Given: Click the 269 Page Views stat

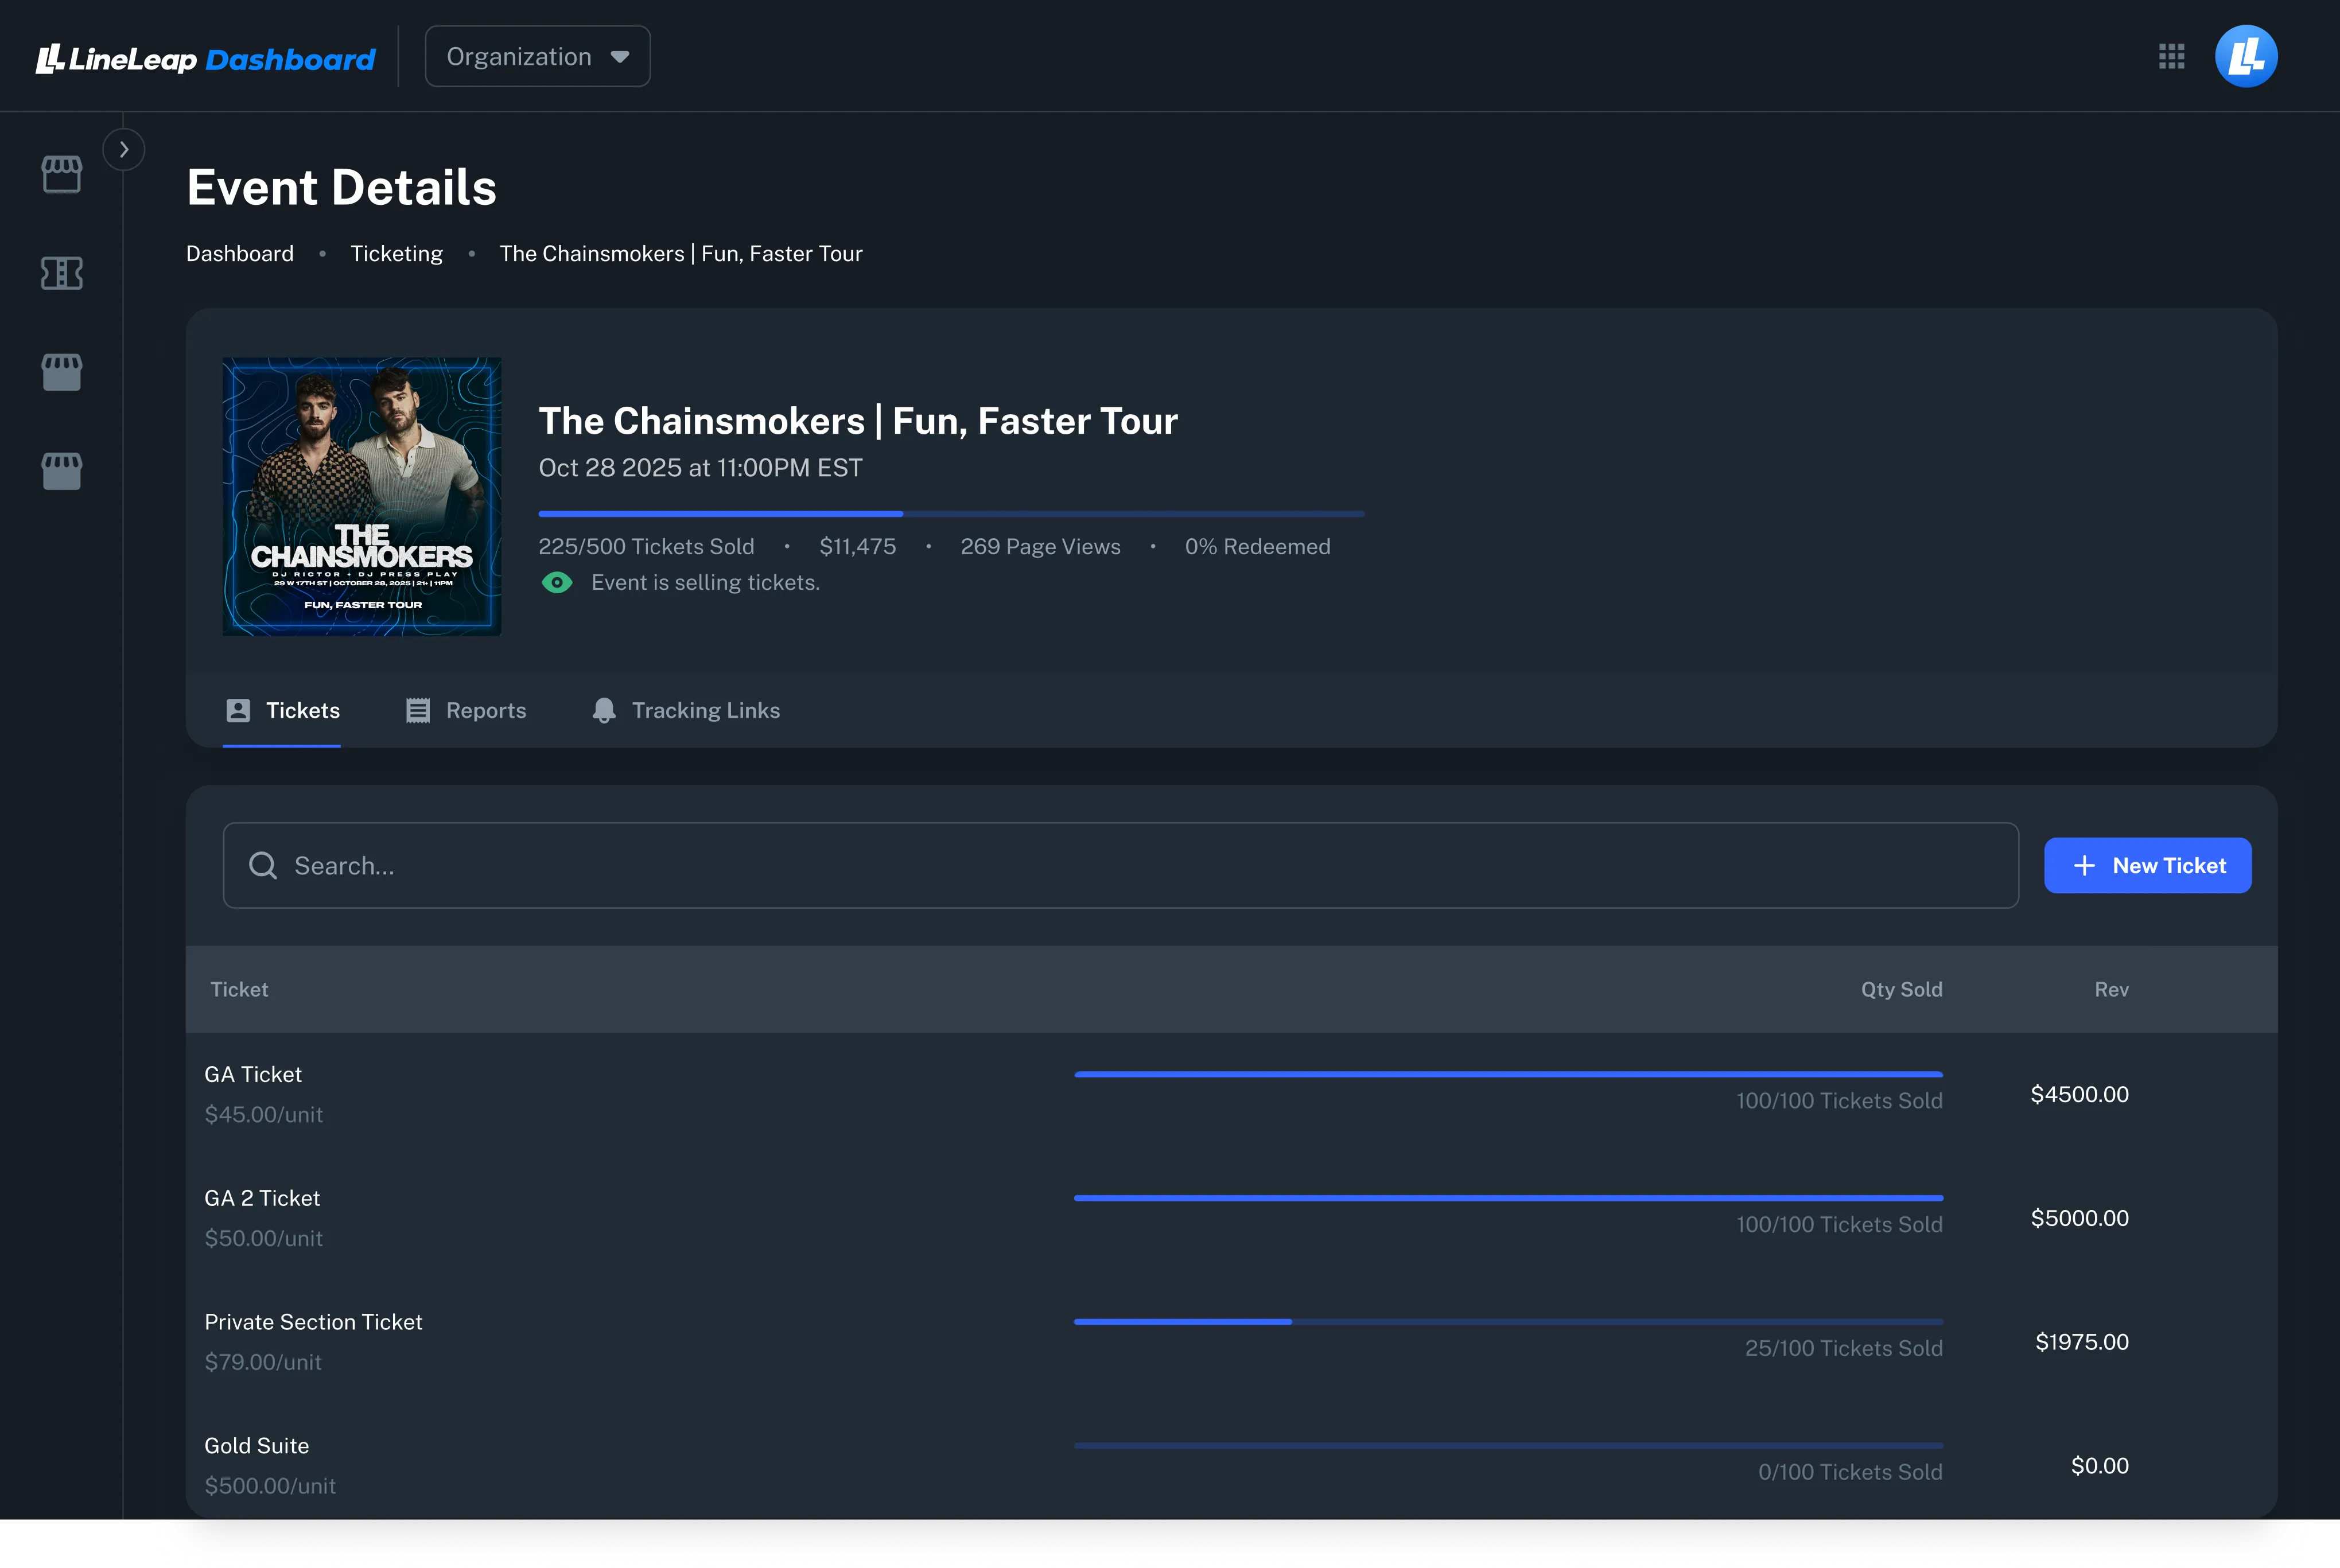Looking at the screenshot, I should tap(1040, 547).
